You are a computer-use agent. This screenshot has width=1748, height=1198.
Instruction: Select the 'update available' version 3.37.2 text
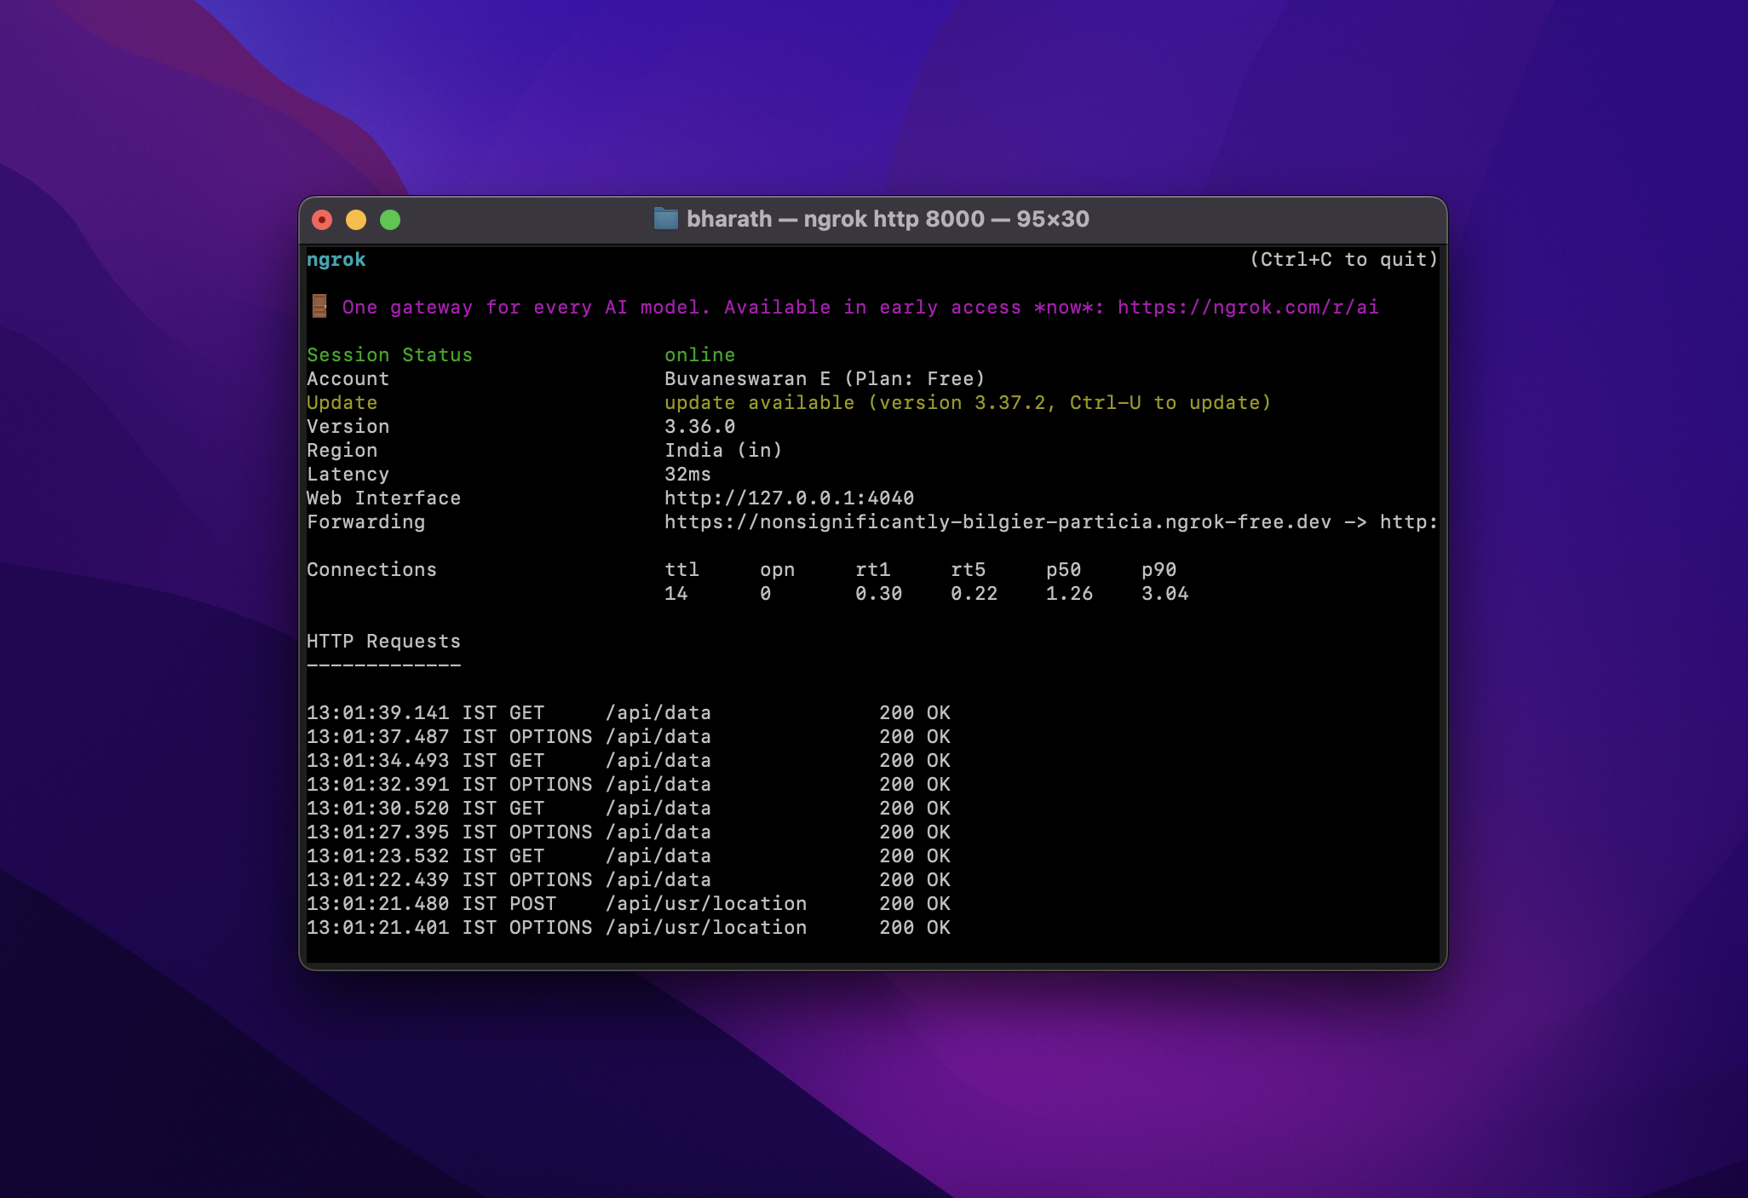click(968, 402)
